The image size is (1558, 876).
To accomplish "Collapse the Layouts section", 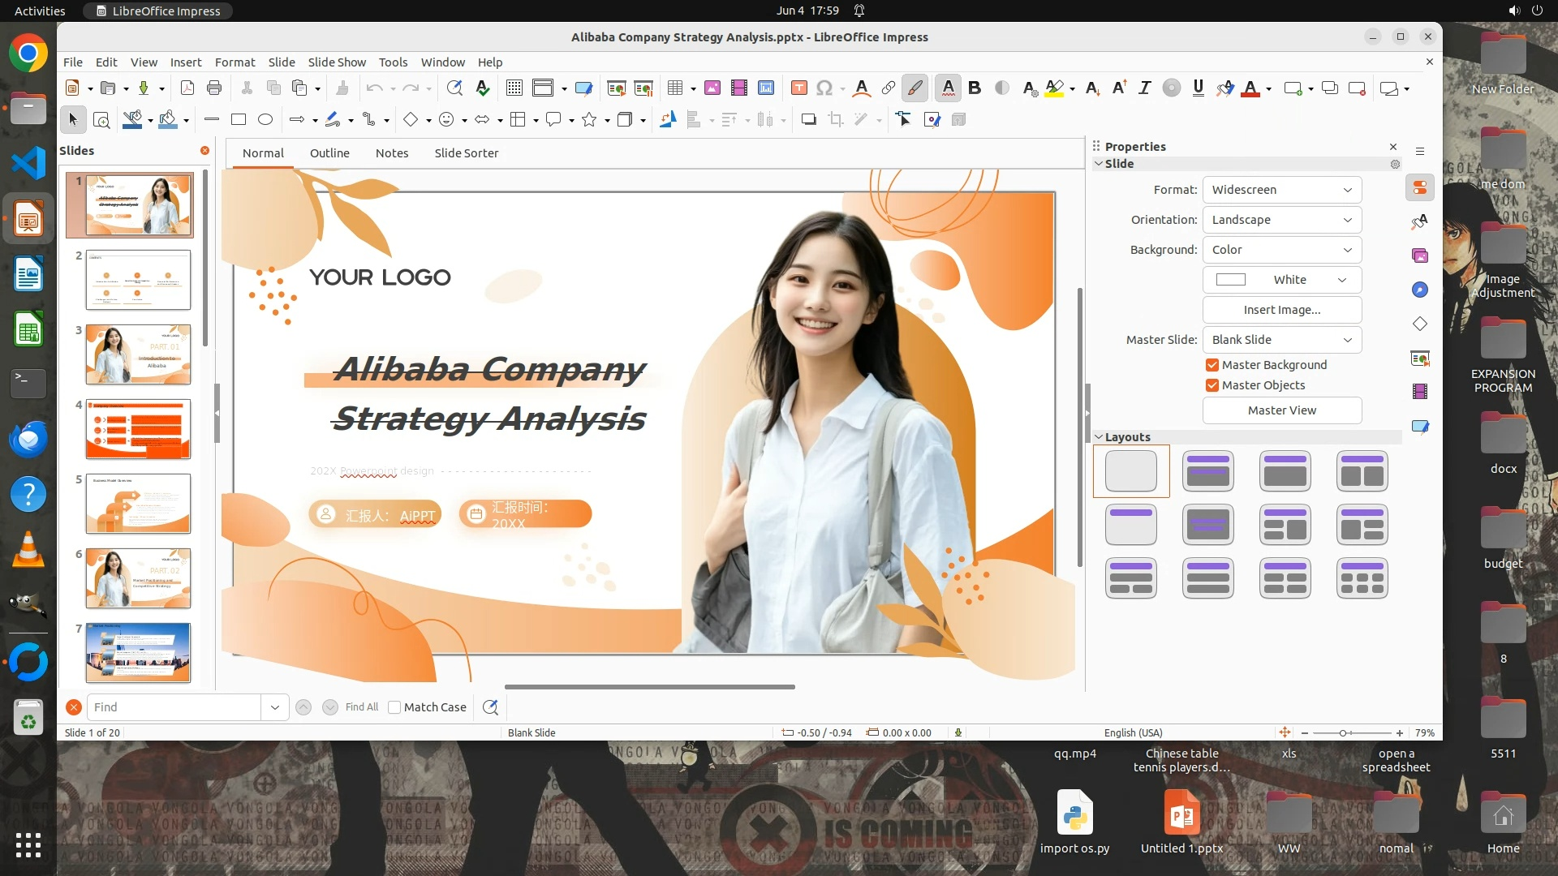I will pos(1099,437).
